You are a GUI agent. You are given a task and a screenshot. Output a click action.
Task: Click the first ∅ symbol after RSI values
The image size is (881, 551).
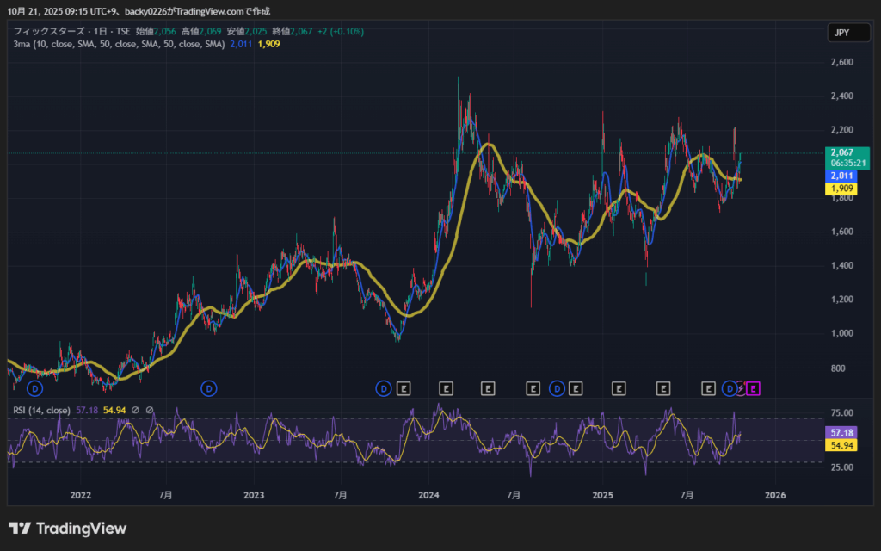coord(135,410)
